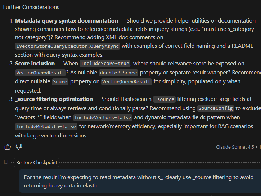The height and width of the screenshot is (196, 261).
Task: Click the IVectorStoreQueryExecutor.QueryAsync code reference
Action: 68,46
